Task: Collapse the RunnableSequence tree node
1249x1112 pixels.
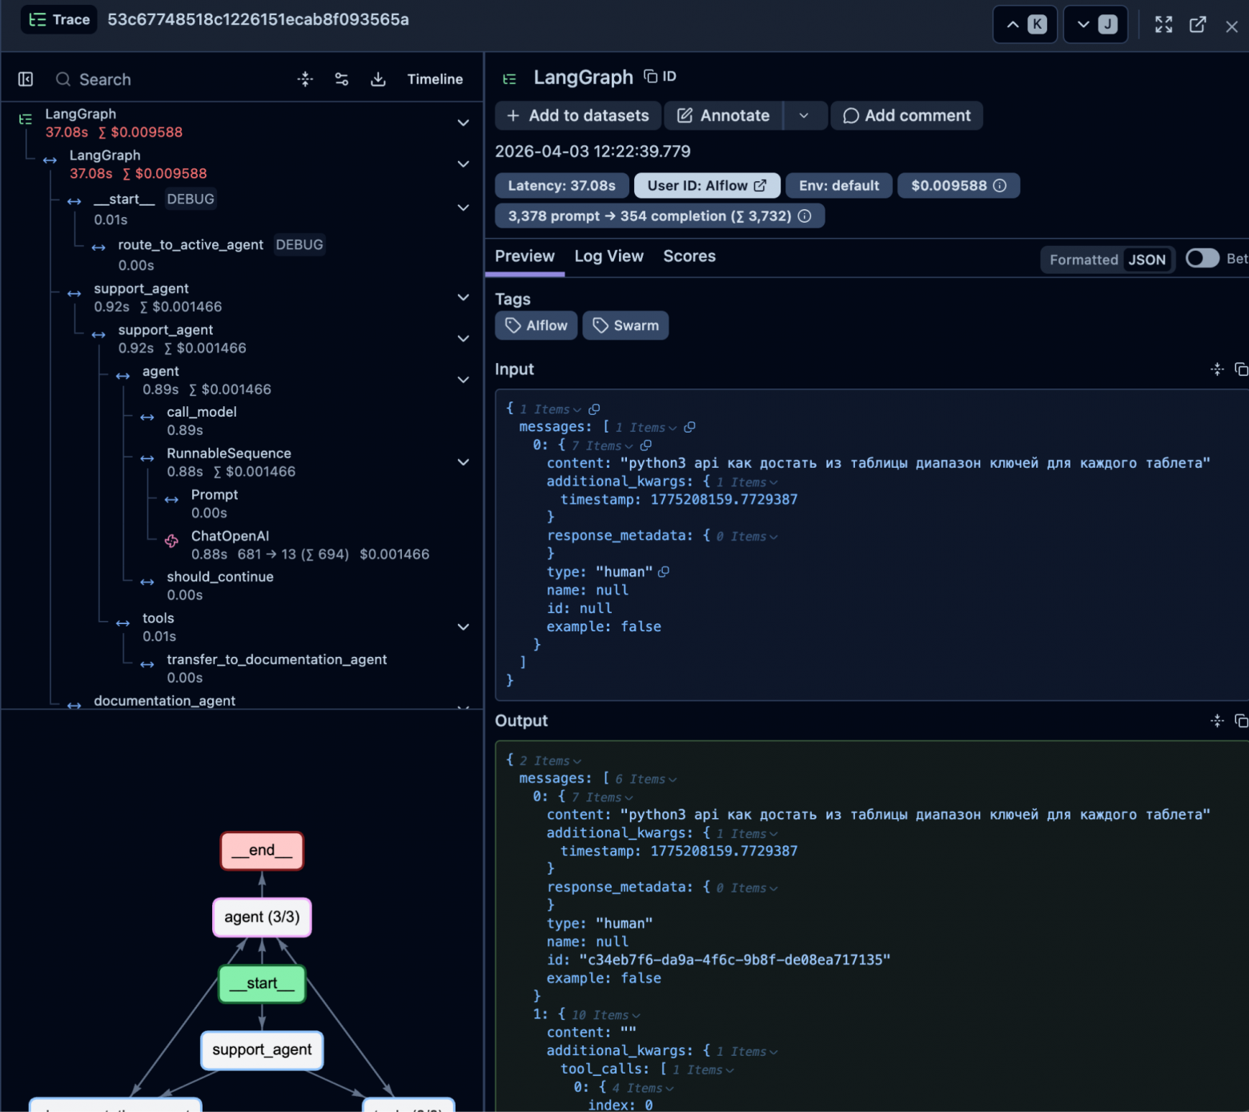Action: [x=463, y=462]
